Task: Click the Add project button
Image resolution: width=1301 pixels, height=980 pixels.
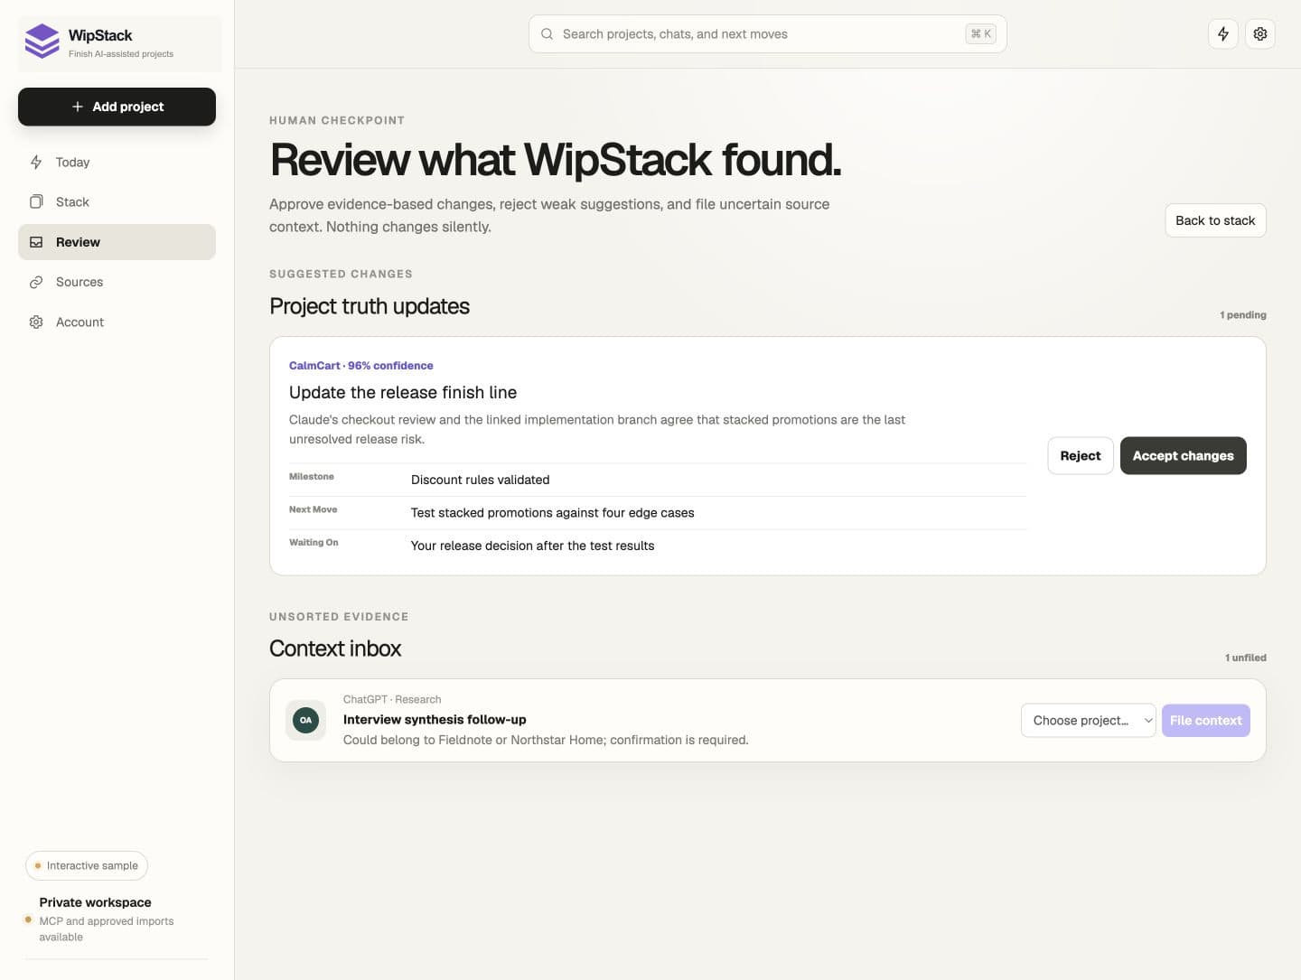Action: tap(117, 107)
